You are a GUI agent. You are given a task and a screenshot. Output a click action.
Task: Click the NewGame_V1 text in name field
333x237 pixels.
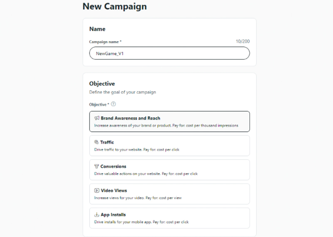[109, 54]
